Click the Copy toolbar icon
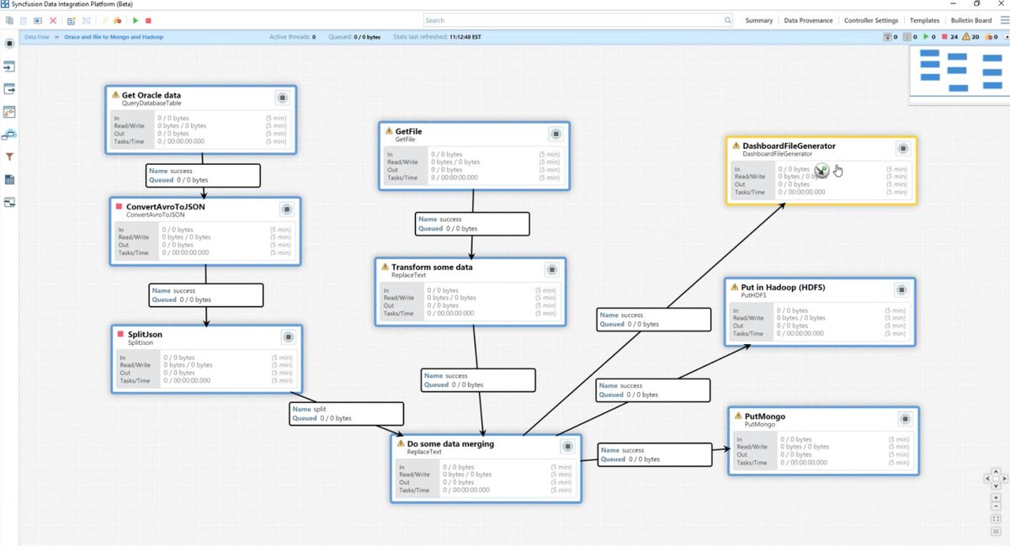Viewport: 1010px width, 546px height. tap(9, 20)
